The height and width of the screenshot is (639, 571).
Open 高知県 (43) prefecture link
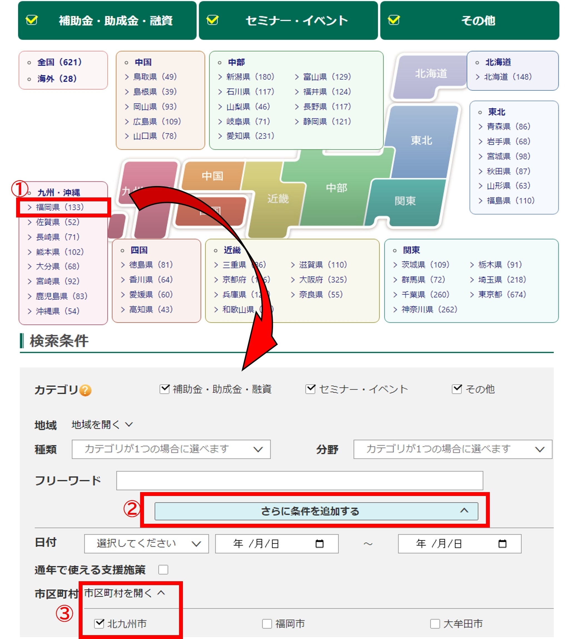click(x=151, y=310)
